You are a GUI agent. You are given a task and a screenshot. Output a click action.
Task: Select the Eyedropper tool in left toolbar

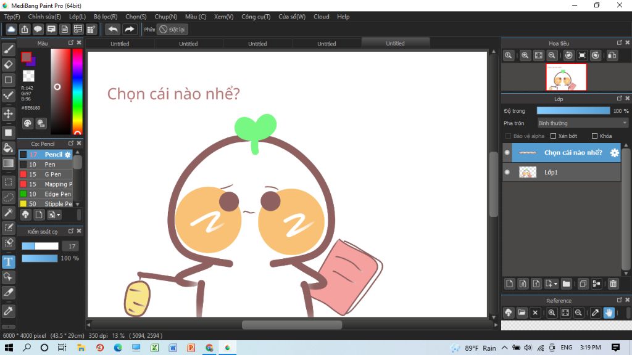9,311
